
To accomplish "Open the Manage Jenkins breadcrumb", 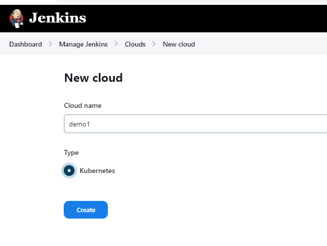I will [x=83, y=44].
